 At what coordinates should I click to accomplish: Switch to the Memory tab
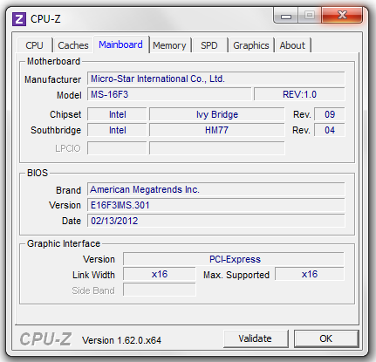[169, 45]
